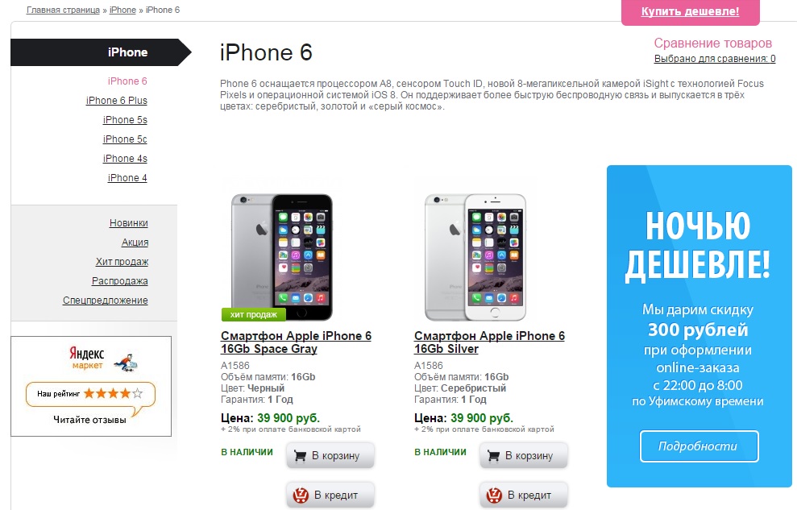Click the star rating in Yandex widget

point(114,393)
